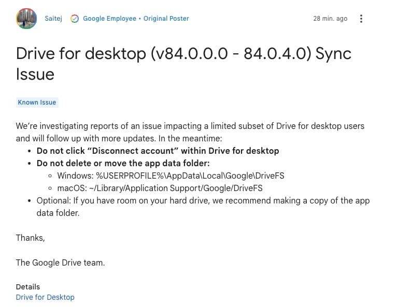The image size is (397, 307).
Task: Click the Original Poster label
Action: pyautogui.click(x=166, y=19)
